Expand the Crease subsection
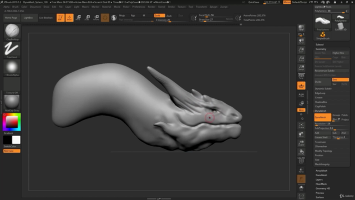This screenshot has height=200, width=355. click(x=319, y=98)
